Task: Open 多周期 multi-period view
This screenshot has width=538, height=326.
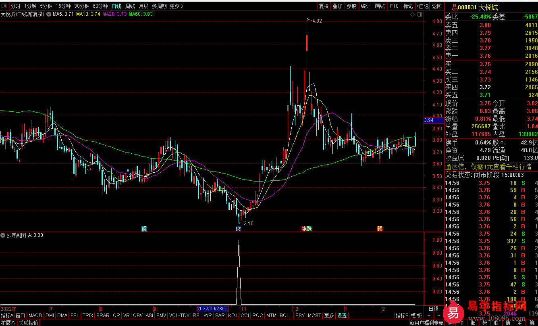Action: click(x=159, y=6)
